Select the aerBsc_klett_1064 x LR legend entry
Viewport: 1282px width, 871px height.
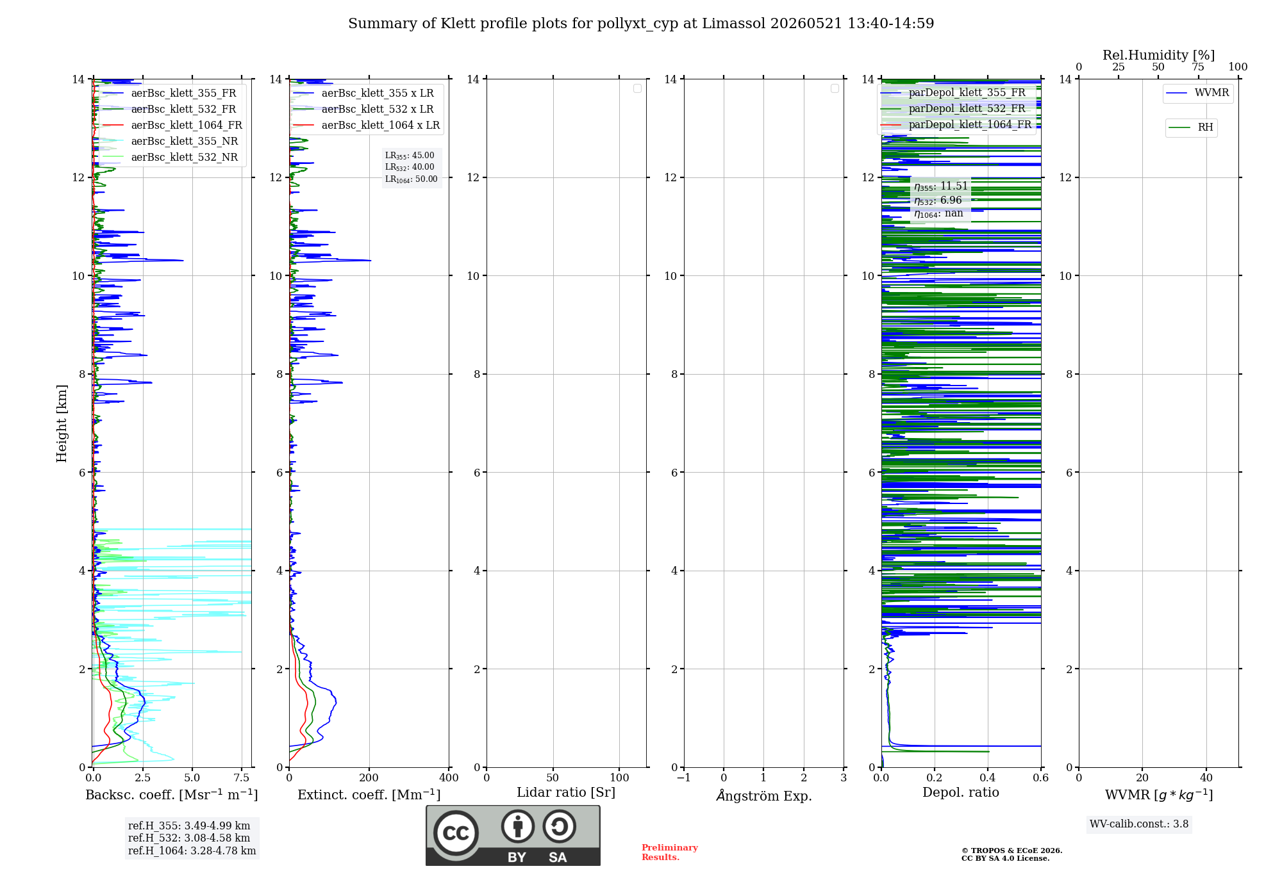(x=367, y=126)
